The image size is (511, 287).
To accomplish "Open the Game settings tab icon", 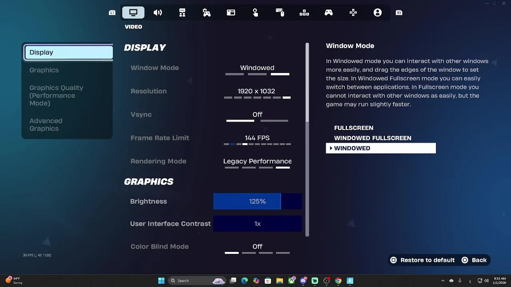I will coord(182,13).
